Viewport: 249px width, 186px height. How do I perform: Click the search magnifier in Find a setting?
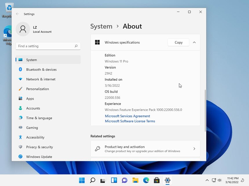[x=76, y=46]
